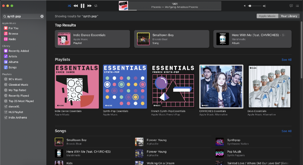Pause the current song
This screenshot has width=303, height=165.
click(x=83, y=6)
